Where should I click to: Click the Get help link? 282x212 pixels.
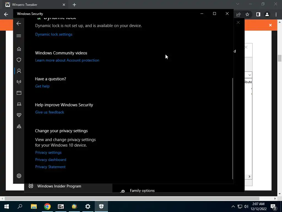pos(42,86)
